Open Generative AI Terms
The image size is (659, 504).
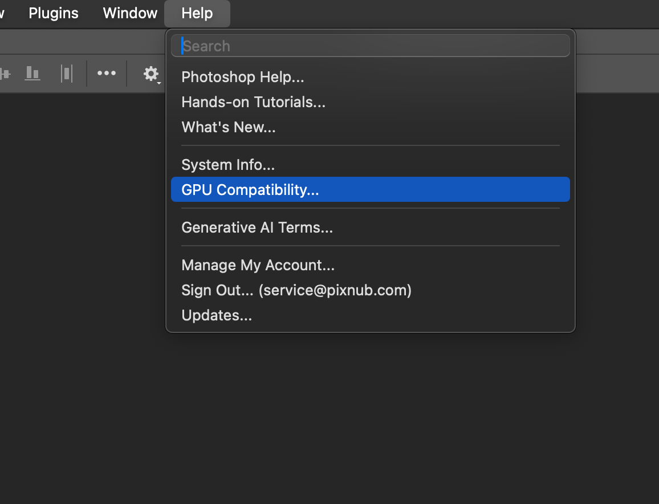[x=257, y=227]
